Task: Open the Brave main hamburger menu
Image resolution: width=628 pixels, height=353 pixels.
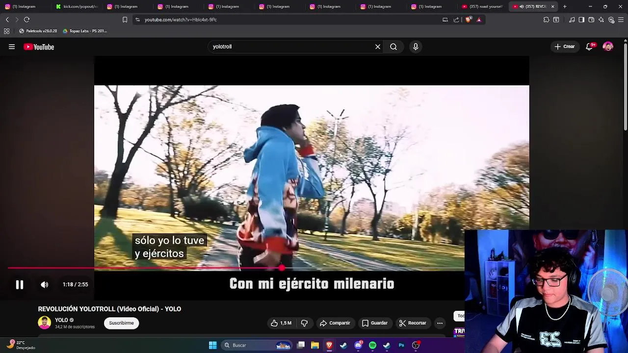Action: click(x=621, y=20)
